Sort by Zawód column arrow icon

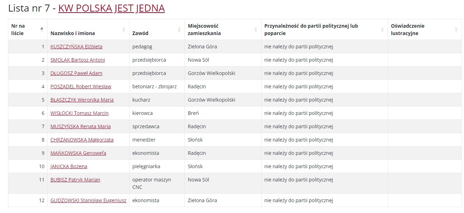(x=179, y=30)
